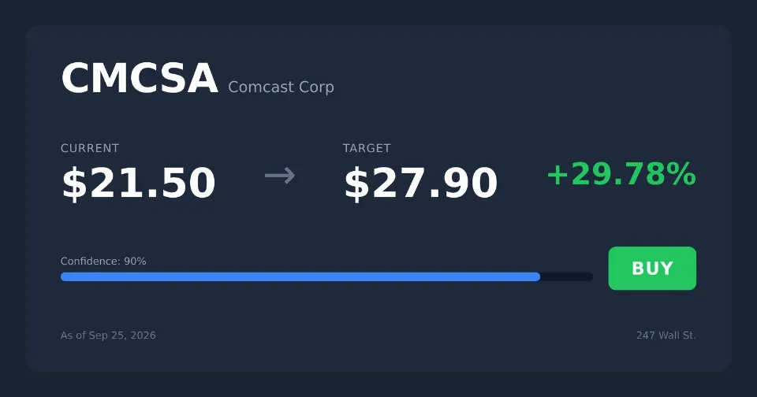Click the dollar sign of target price

[x=356, y=184]
